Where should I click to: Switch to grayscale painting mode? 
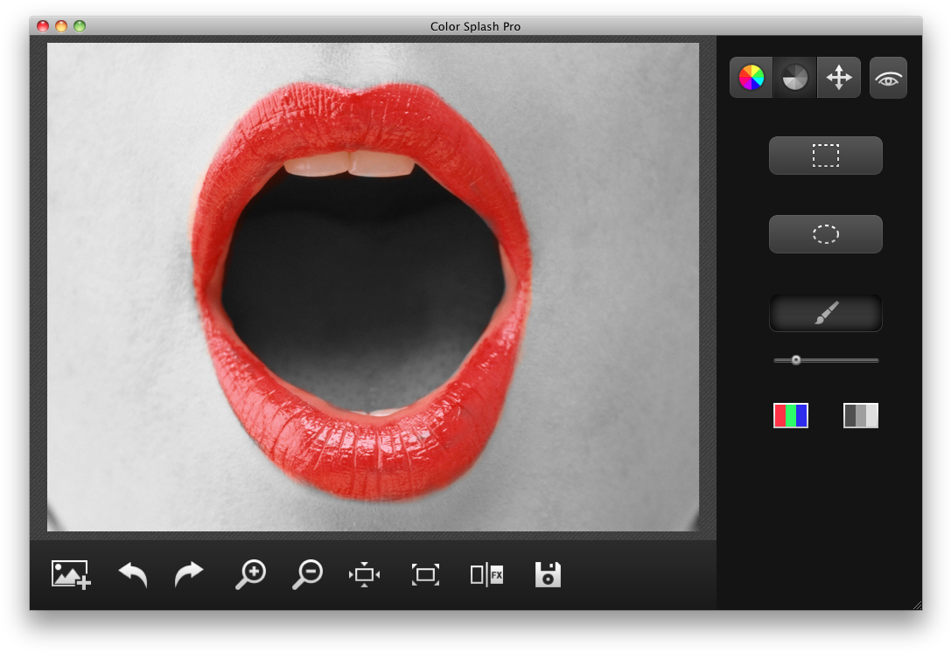794,77
